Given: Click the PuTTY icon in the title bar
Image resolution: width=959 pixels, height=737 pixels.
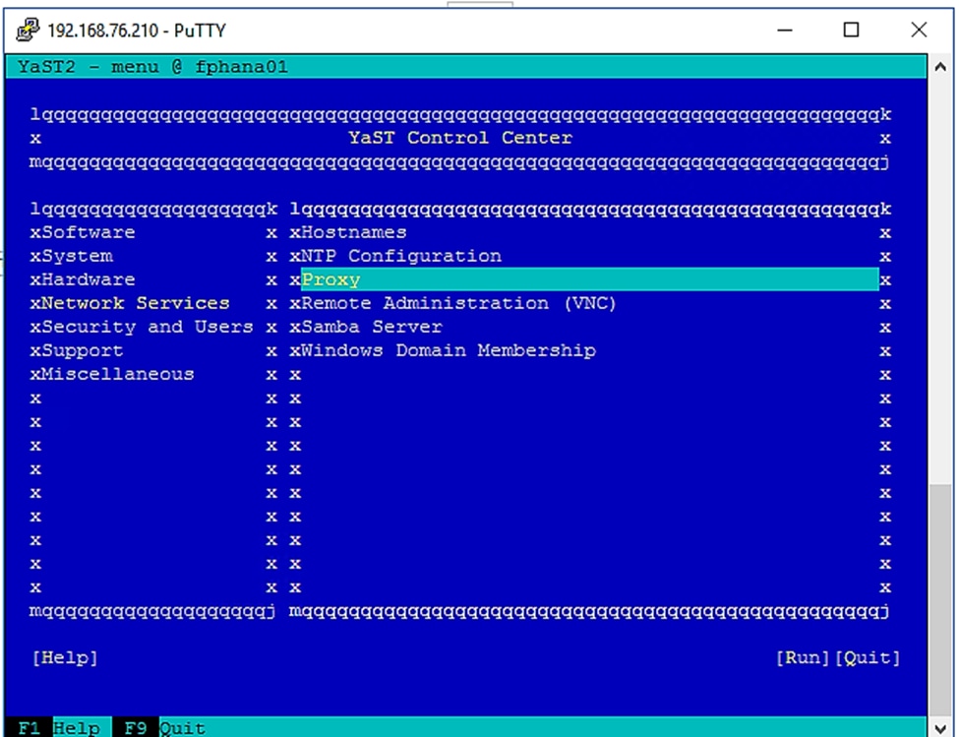Looking at the screenshot, I should click(28, 30).
